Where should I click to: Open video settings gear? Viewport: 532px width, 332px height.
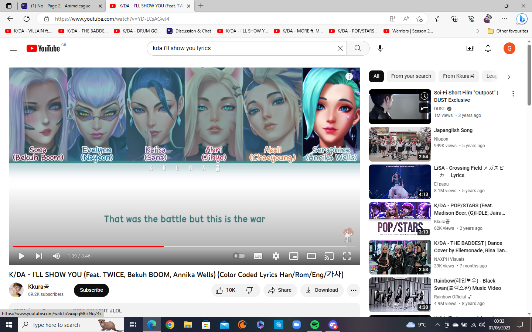276,256
